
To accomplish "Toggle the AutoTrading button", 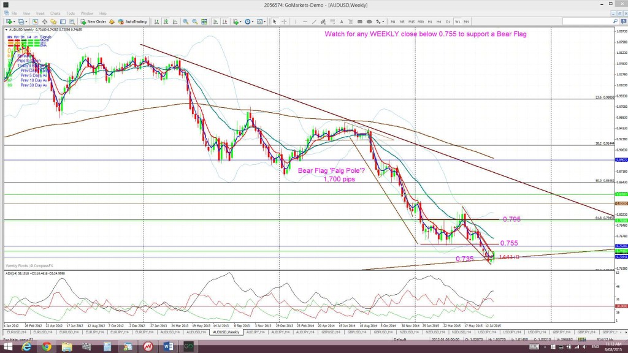I will pyautogui.click(x=132, y=21).
